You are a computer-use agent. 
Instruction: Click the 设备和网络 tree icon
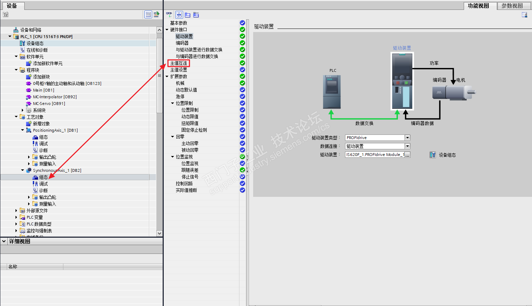(x=16, y=30)
